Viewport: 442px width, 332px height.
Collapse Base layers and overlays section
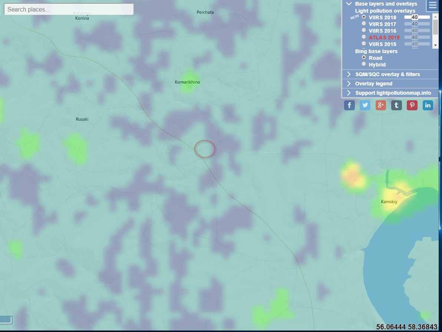(349, 4)
